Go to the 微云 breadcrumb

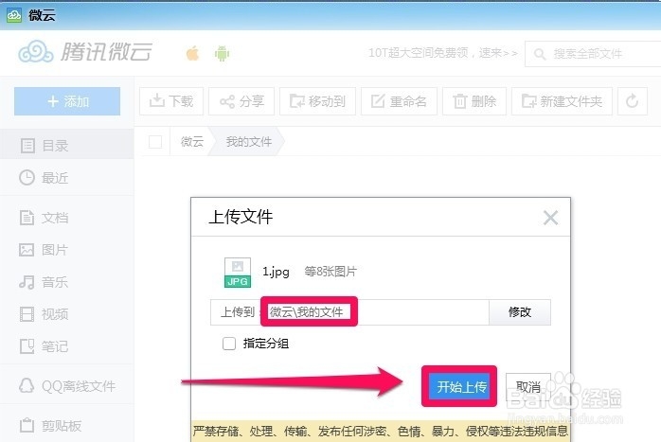(192, 142)
